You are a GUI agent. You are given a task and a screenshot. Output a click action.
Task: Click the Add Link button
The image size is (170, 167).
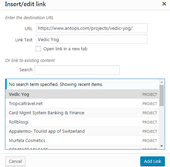[x=153, y=161]
